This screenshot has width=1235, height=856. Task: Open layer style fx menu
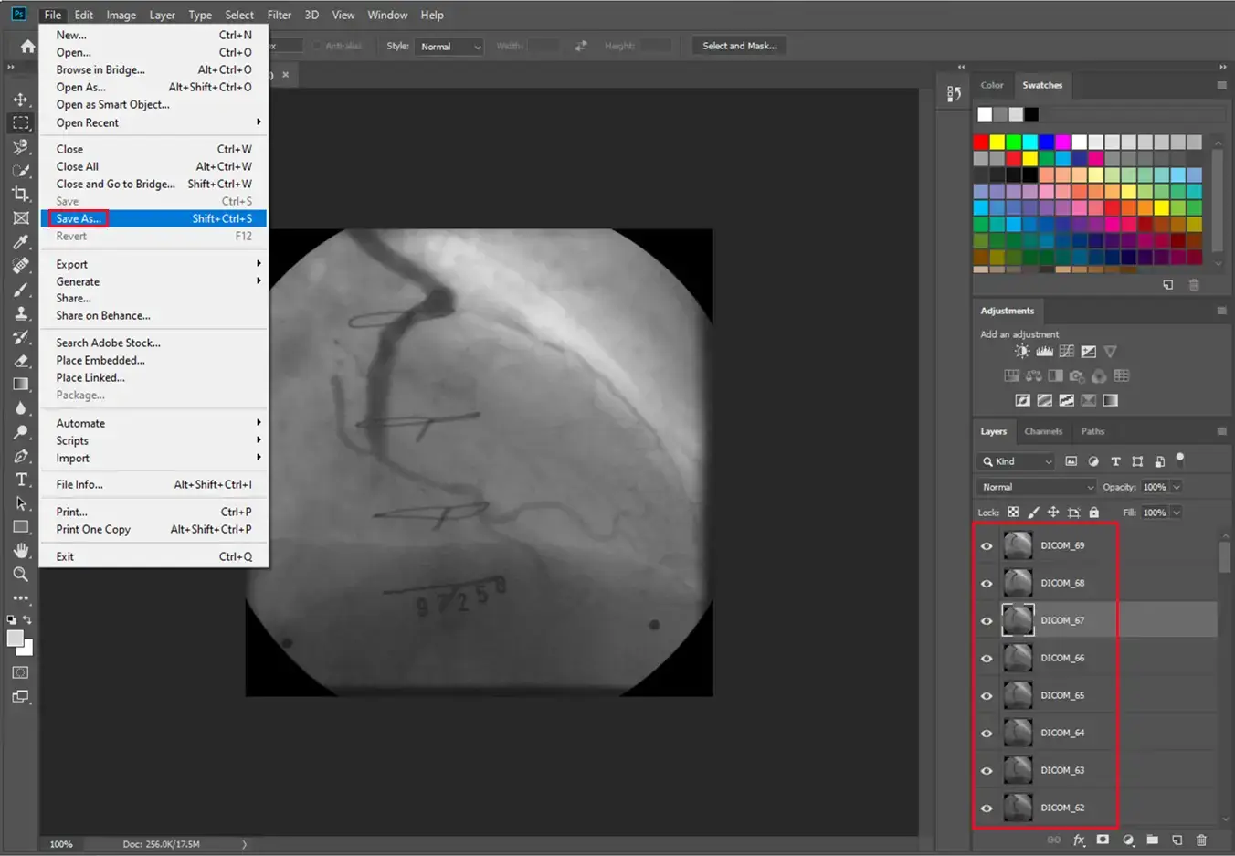pos(1079,840)
